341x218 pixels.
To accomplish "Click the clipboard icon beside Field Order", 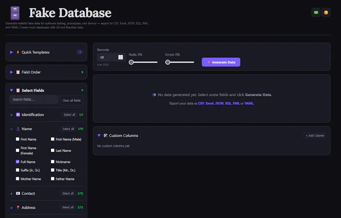I will 18,72.
